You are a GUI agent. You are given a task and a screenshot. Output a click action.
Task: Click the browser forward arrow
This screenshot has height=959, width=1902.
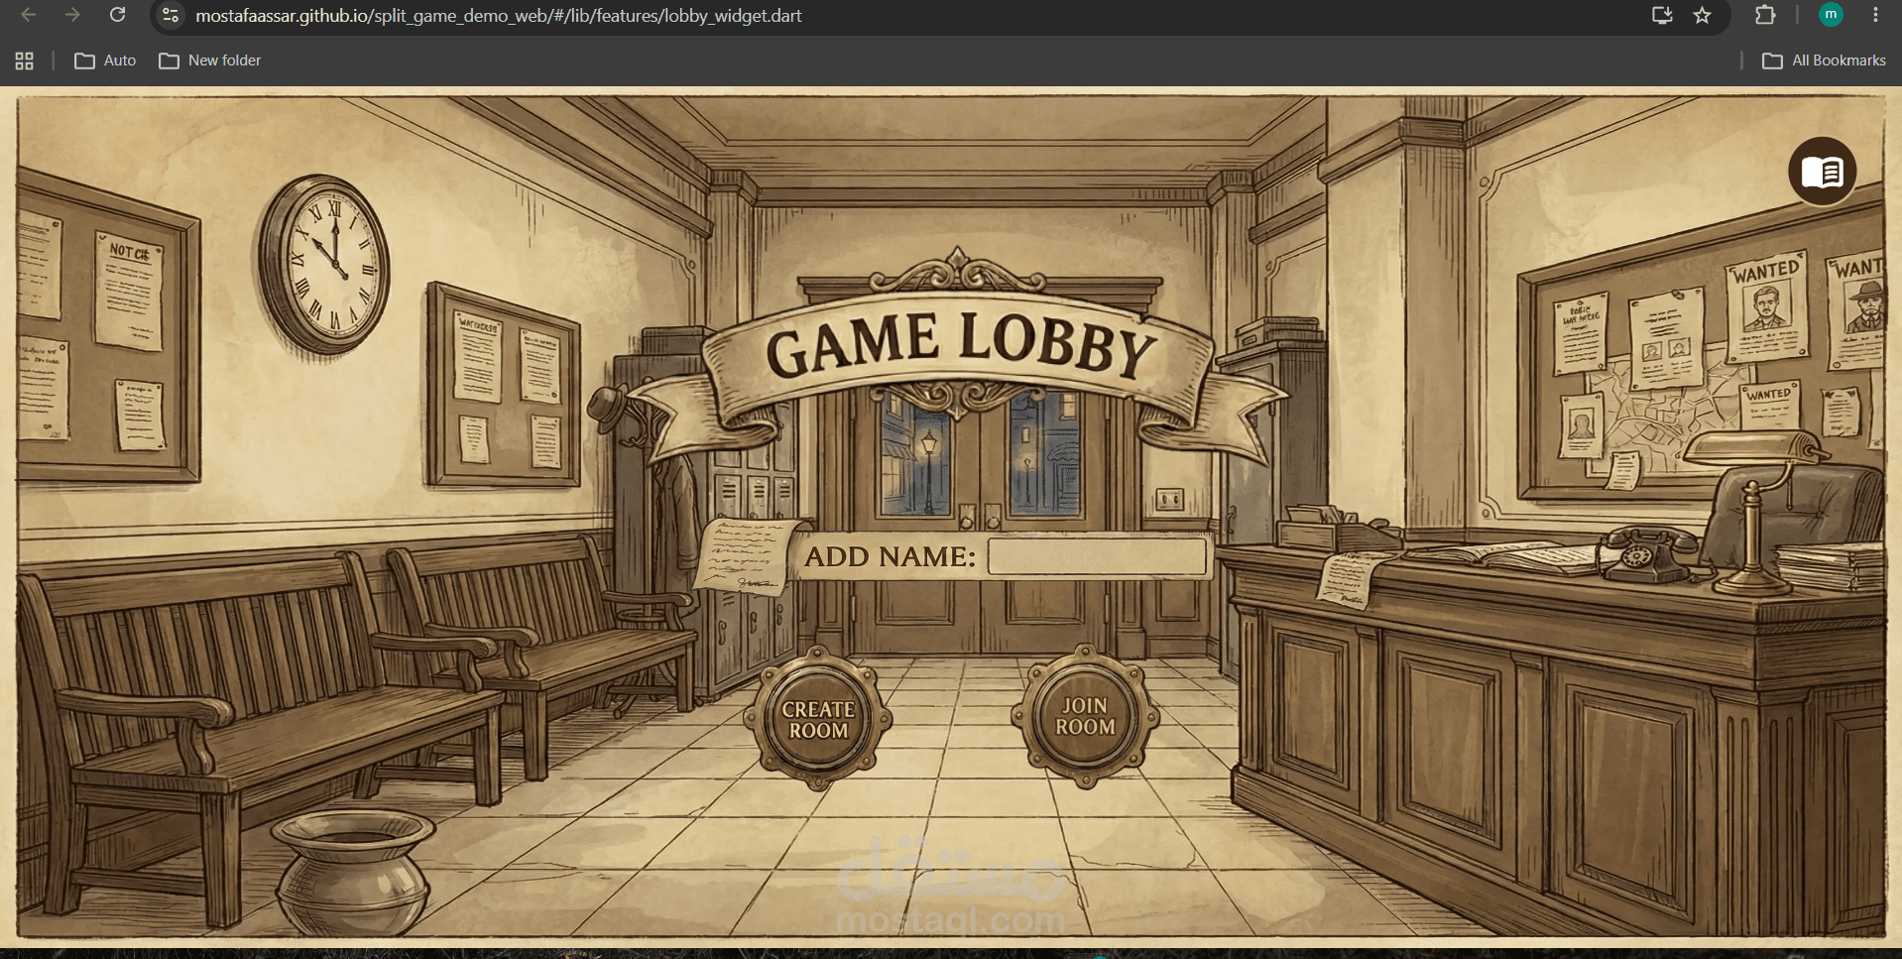click(72, 15)
